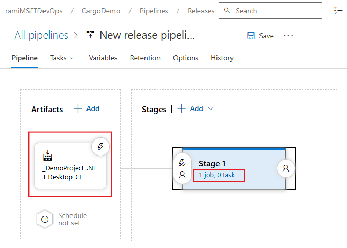Image resolution: width=347 pixels, height=248 pixels.
Task: Click the Schedule clock icon
Action: pos(45,219)
